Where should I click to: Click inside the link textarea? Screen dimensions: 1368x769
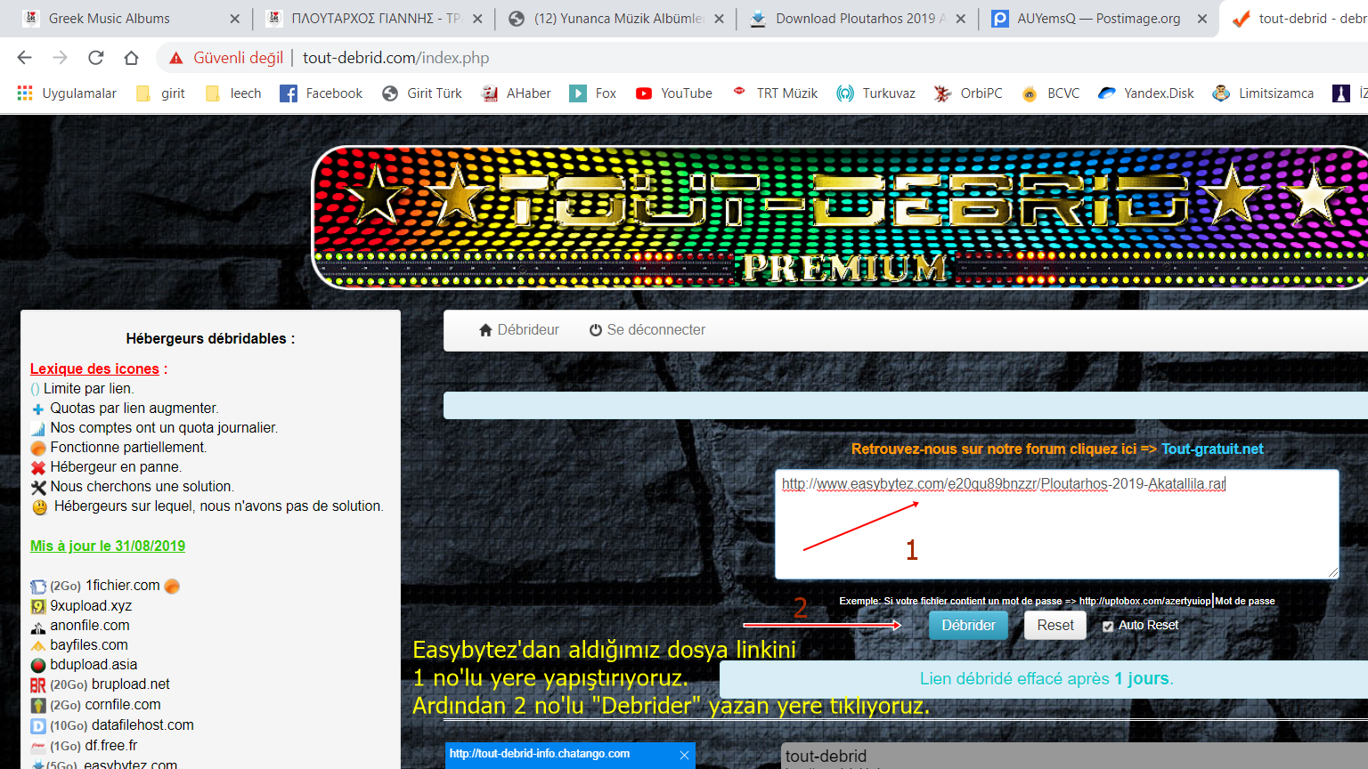(x=1057, y=524)
